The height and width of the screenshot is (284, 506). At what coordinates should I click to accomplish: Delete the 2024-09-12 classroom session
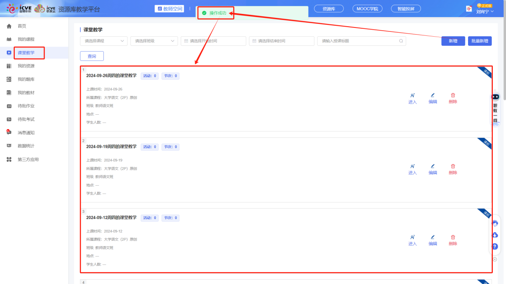452,240
